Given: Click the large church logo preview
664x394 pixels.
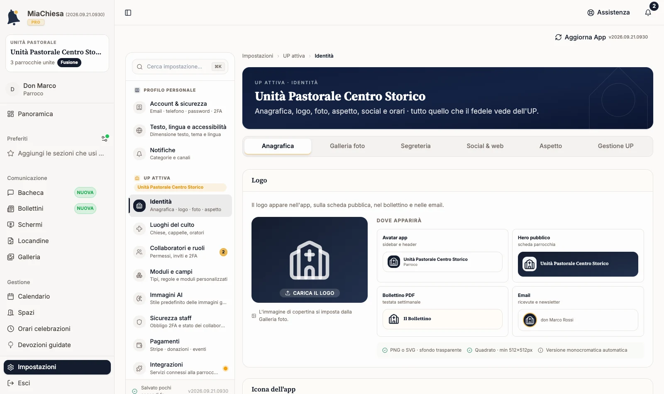Looking at the screenshot, I should (310, 260).
